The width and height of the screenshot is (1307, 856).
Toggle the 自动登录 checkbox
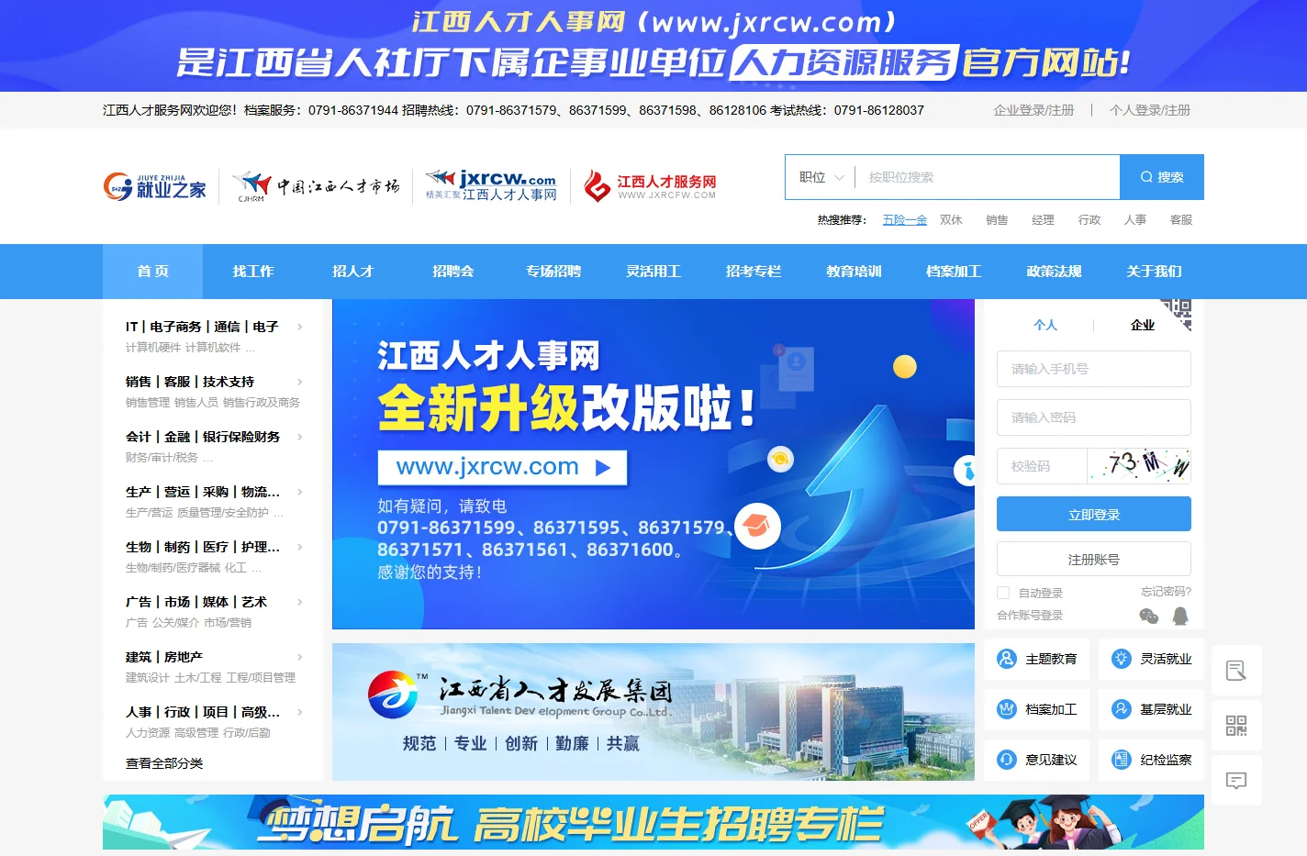1003,593
